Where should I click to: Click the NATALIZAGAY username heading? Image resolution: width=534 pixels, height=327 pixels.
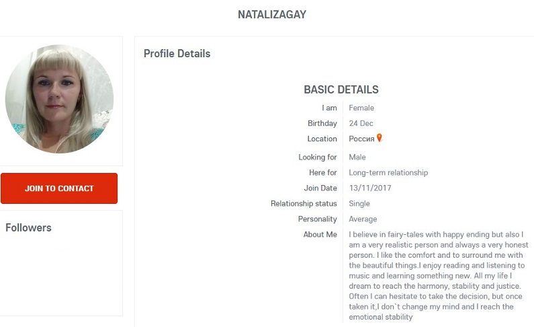[x=272, y=14]
